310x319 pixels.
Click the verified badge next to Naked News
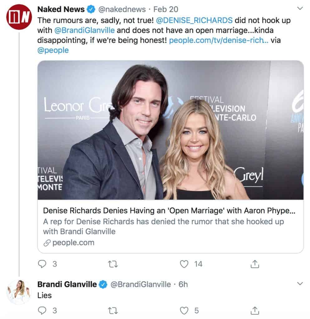[x=90, y=9]
